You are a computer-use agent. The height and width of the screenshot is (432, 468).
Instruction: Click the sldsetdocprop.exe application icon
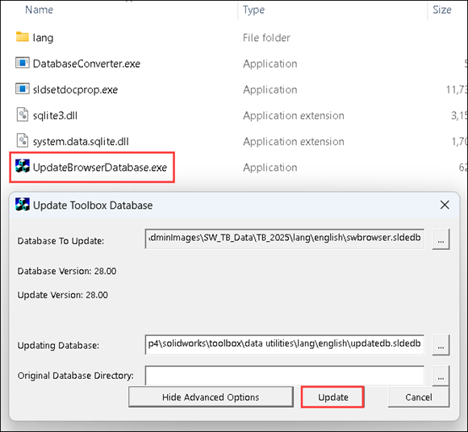pos(23,89)
